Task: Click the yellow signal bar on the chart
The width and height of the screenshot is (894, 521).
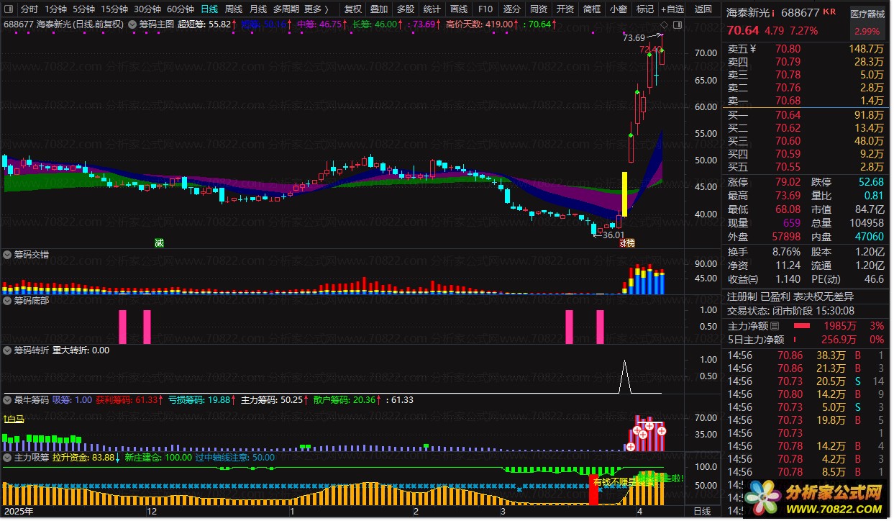Action: pos(624,194)
